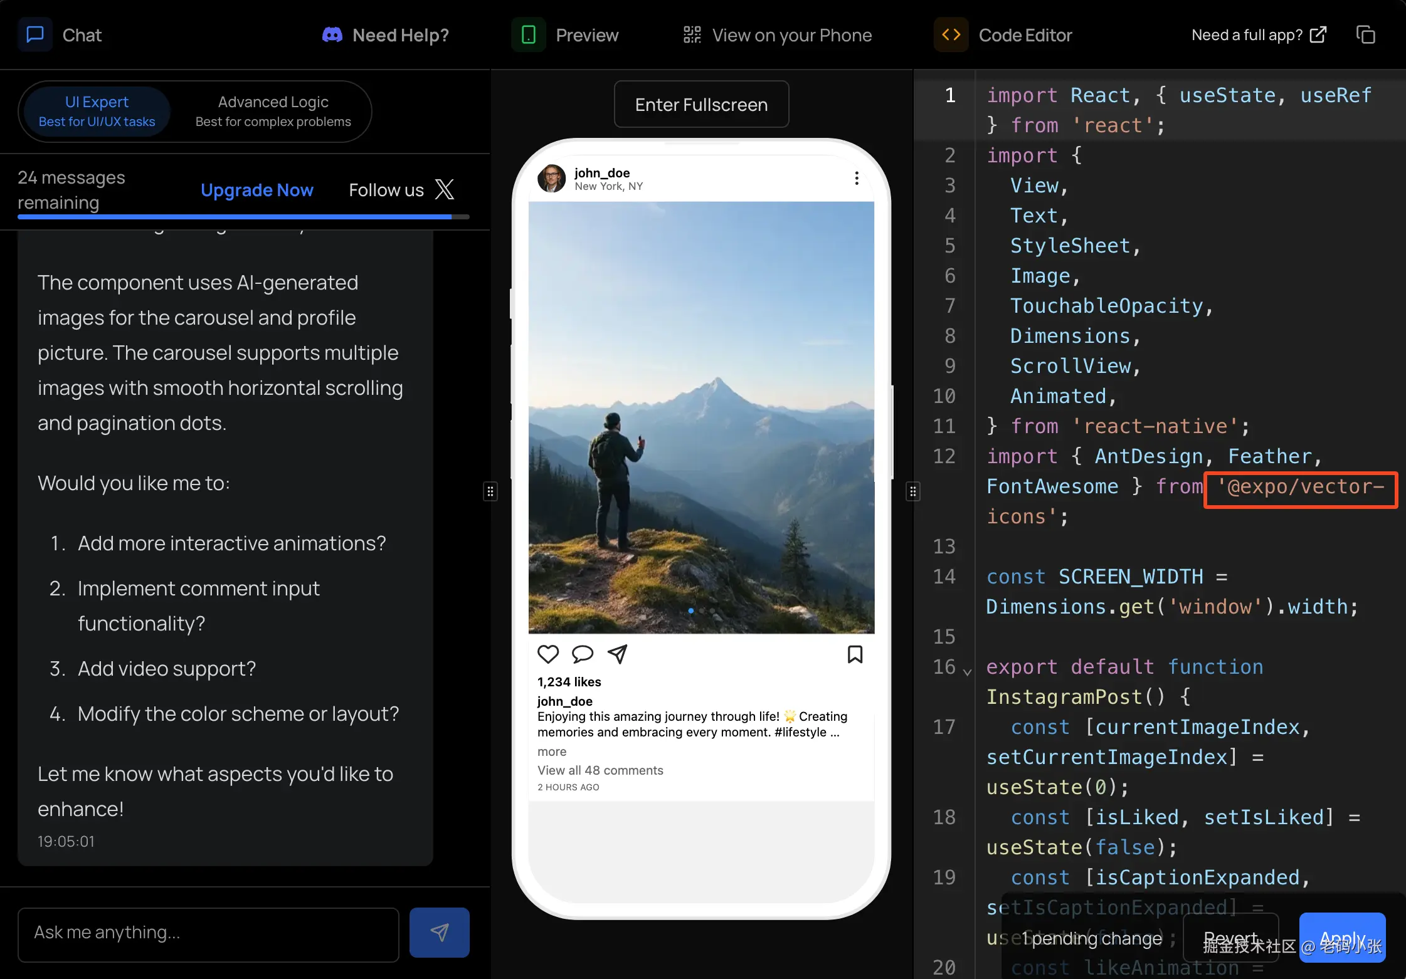Image resolution: width=1406 pixels, height=979 pixels.
Task: Click the Ask me anything input field
Action: tap(208, 932)
